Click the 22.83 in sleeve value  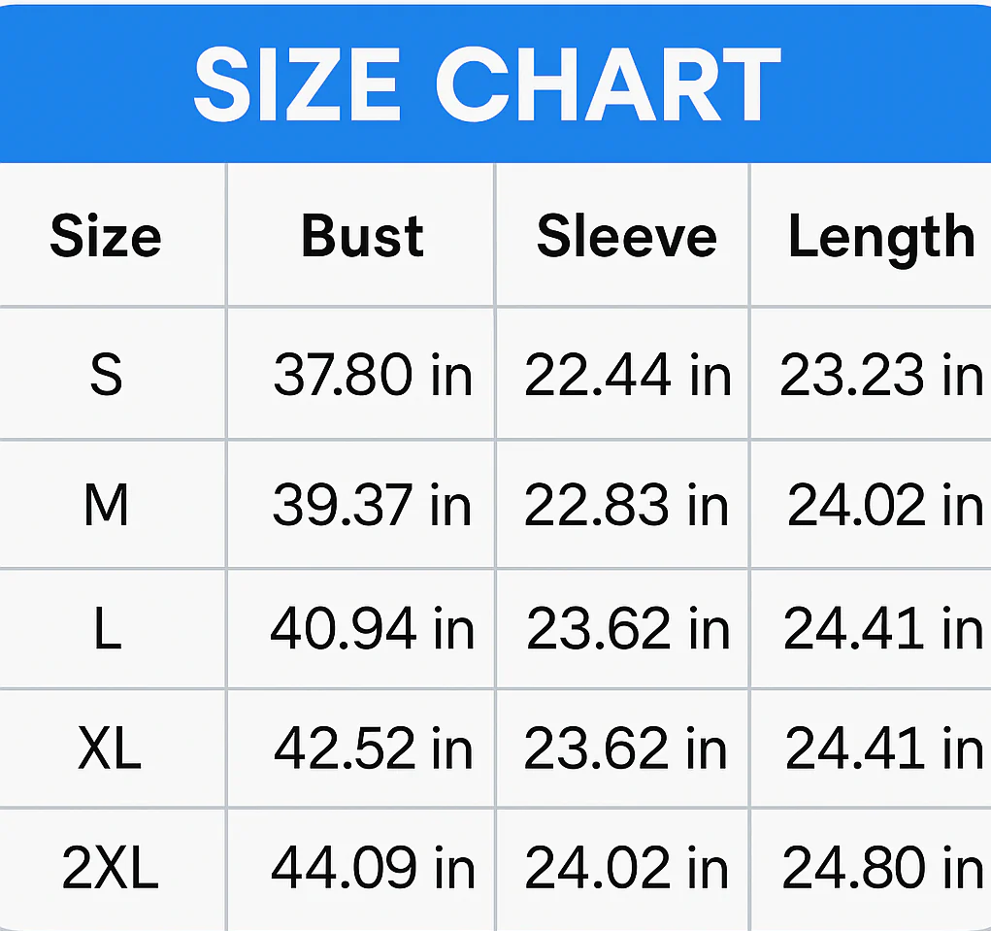pos(626,505)
